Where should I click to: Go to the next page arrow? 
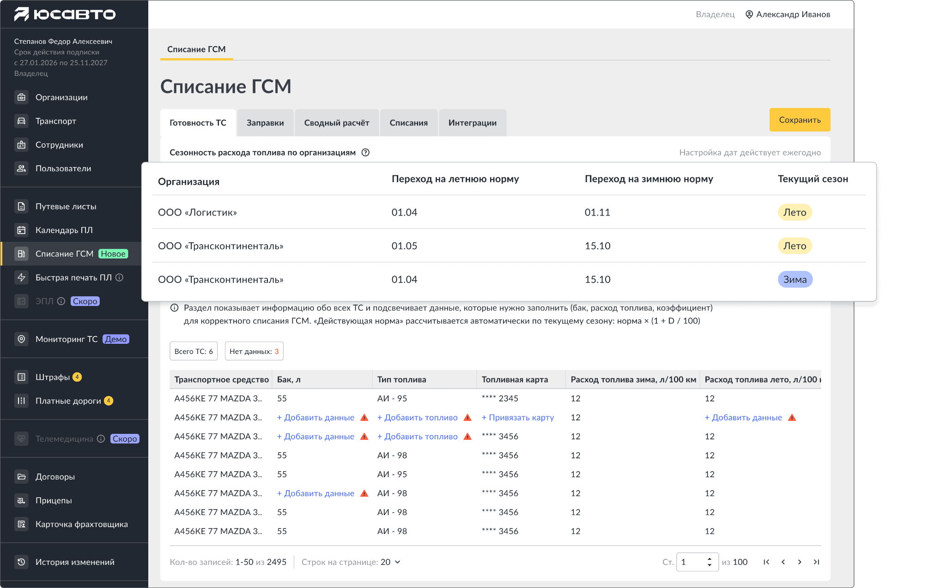[800, 562]
